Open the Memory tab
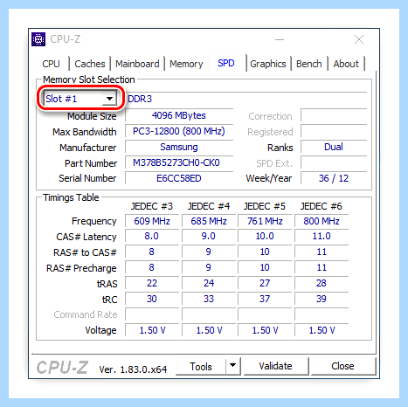 [x=186, y=64]
